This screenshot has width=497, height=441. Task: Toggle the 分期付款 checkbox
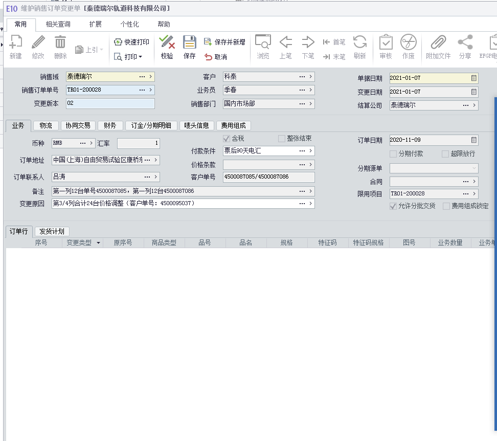pos(393,154)
